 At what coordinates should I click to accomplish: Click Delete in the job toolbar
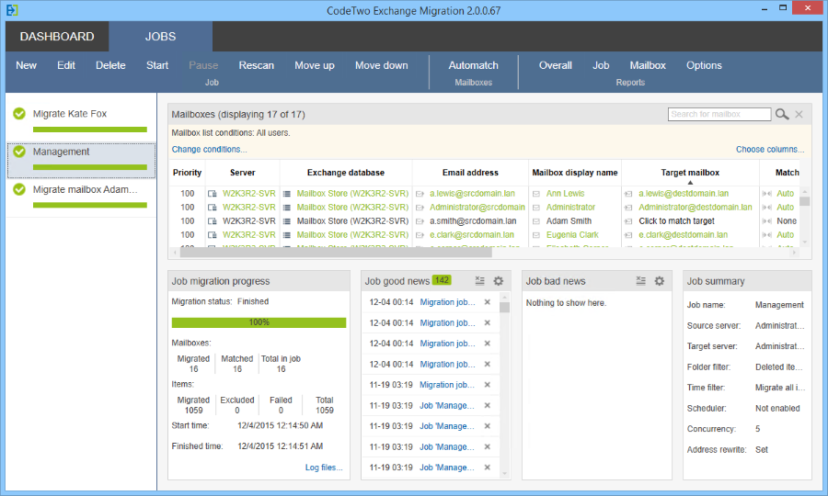[x=110, y=65]
